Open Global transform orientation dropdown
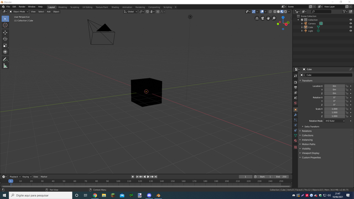The height and width of the screenshot is (199, 354). click(x=131, y=12)
